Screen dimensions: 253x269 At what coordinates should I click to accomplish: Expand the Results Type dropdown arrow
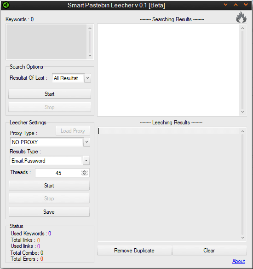[x=86, y=160]
